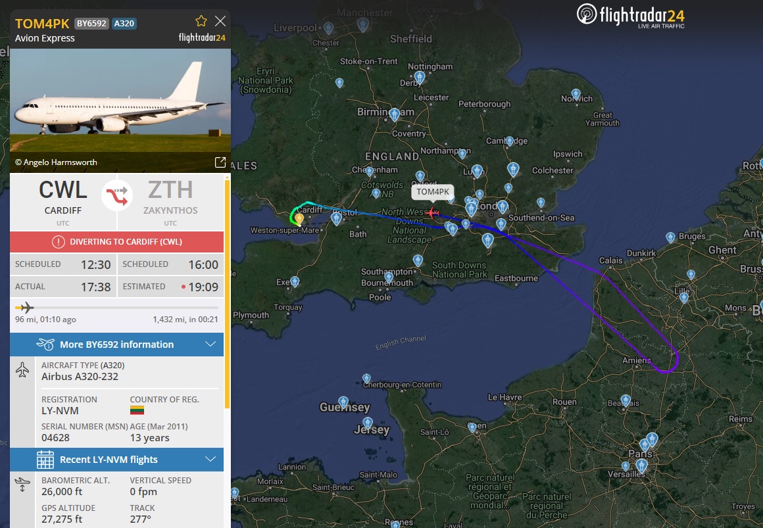Click the Birmingham airport marker

[395, 114]
